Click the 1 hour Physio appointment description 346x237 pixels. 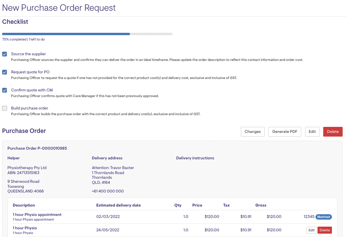(x=37, y=215)
